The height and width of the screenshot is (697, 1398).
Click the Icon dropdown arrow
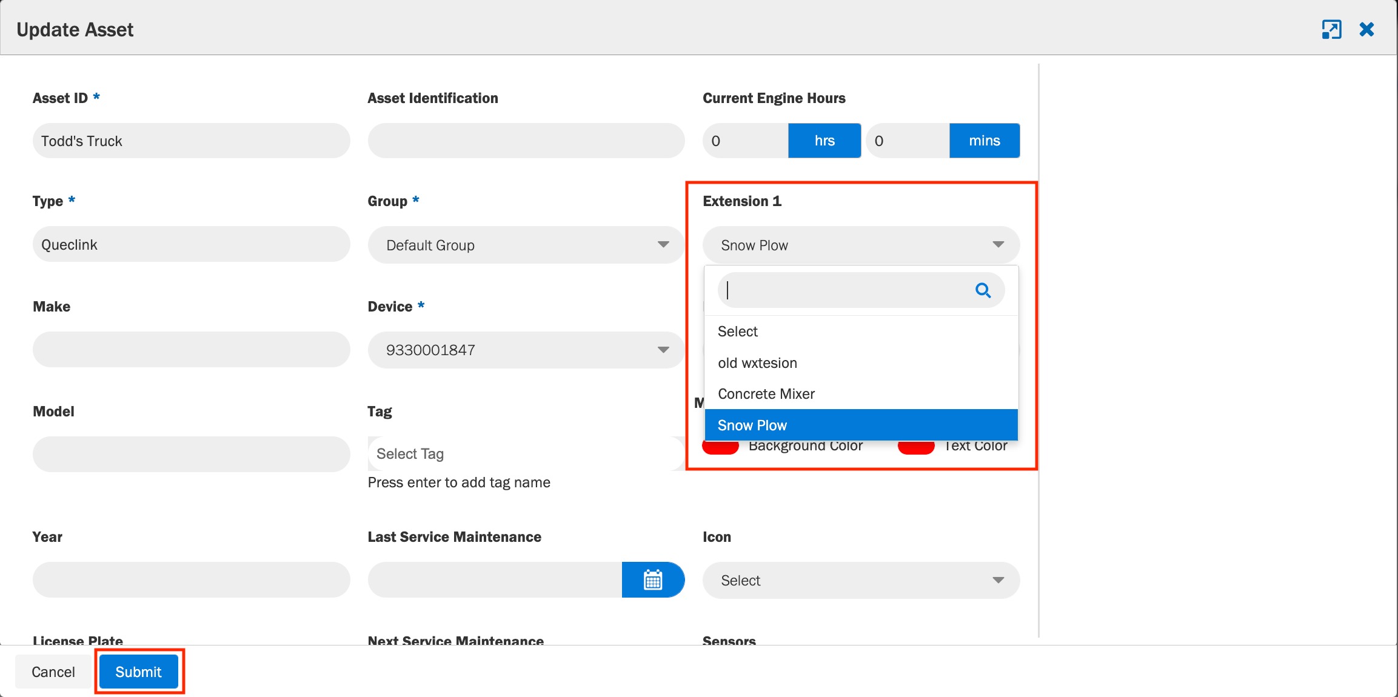pos(998,580)
